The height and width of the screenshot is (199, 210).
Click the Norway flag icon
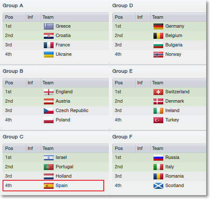coord(158,55)
